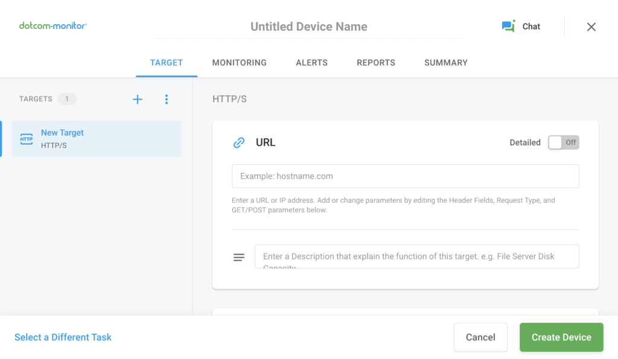
Task: Click the Detailed label text
Action: click(x=525, y=142)
